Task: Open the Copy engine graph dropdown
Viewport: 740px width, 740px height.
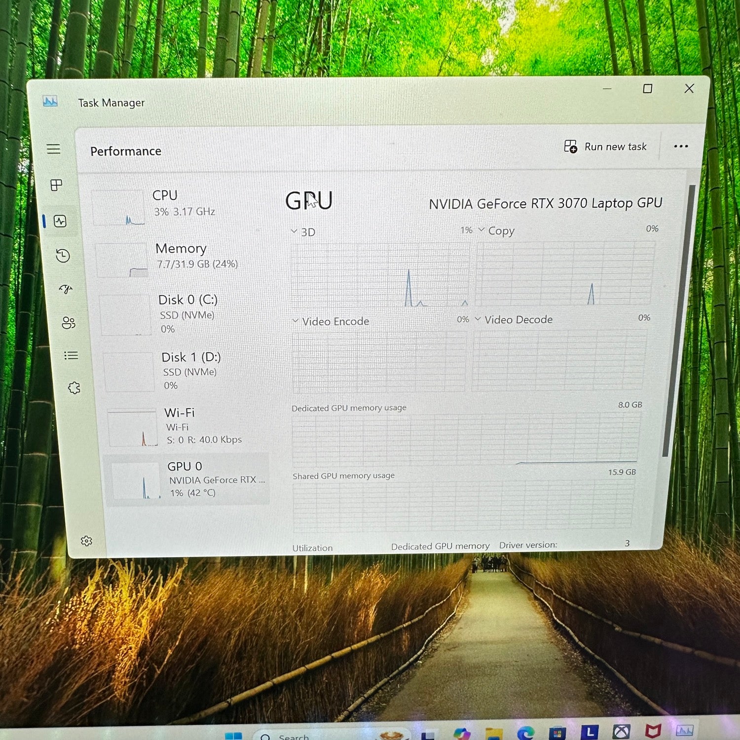Action: (x=481, y=230)
